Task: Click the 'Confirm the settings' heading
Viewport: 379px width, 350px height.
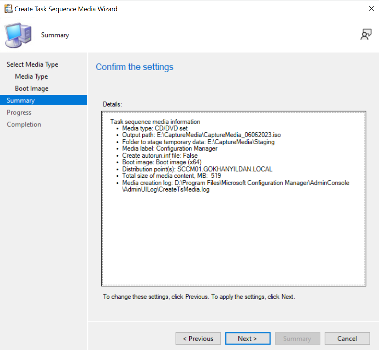Action: pos(135,67)
